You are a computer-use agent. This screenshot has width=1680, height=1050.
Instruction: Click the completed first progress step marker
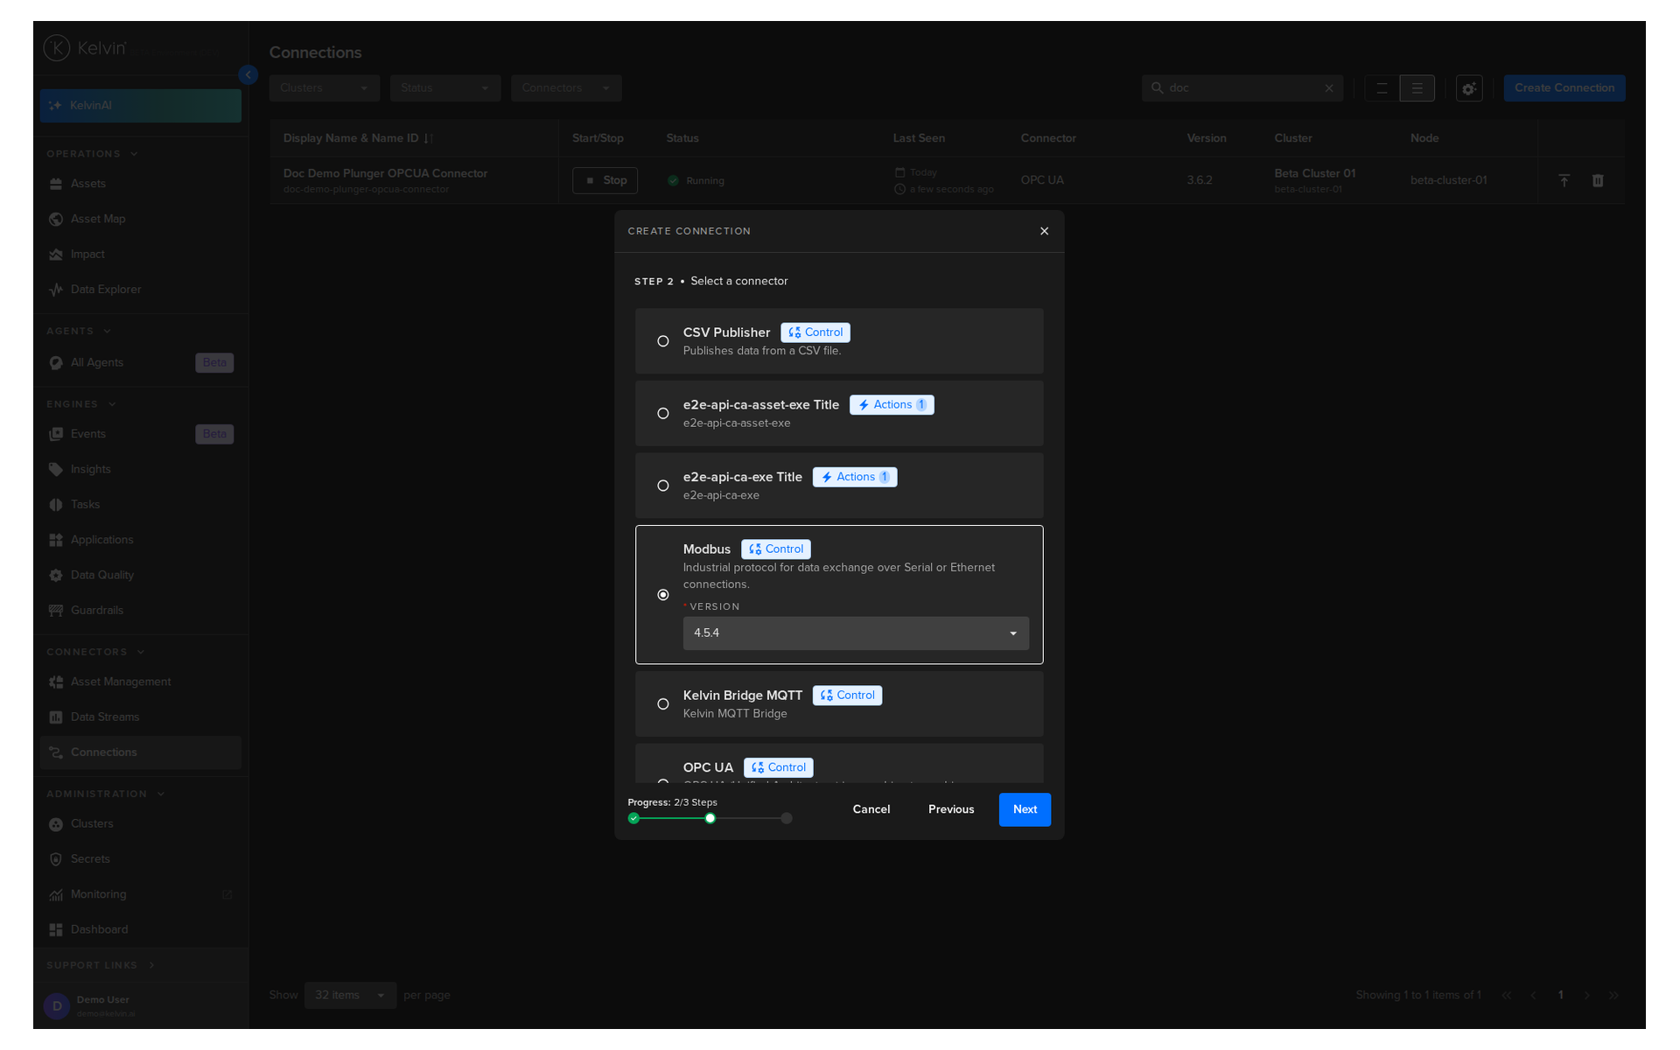pos(634,818)
